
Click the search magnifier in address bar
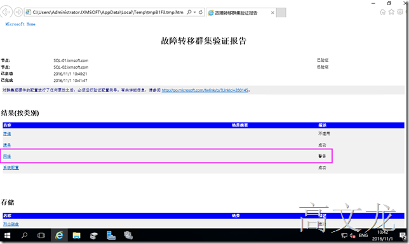(189, 12)
